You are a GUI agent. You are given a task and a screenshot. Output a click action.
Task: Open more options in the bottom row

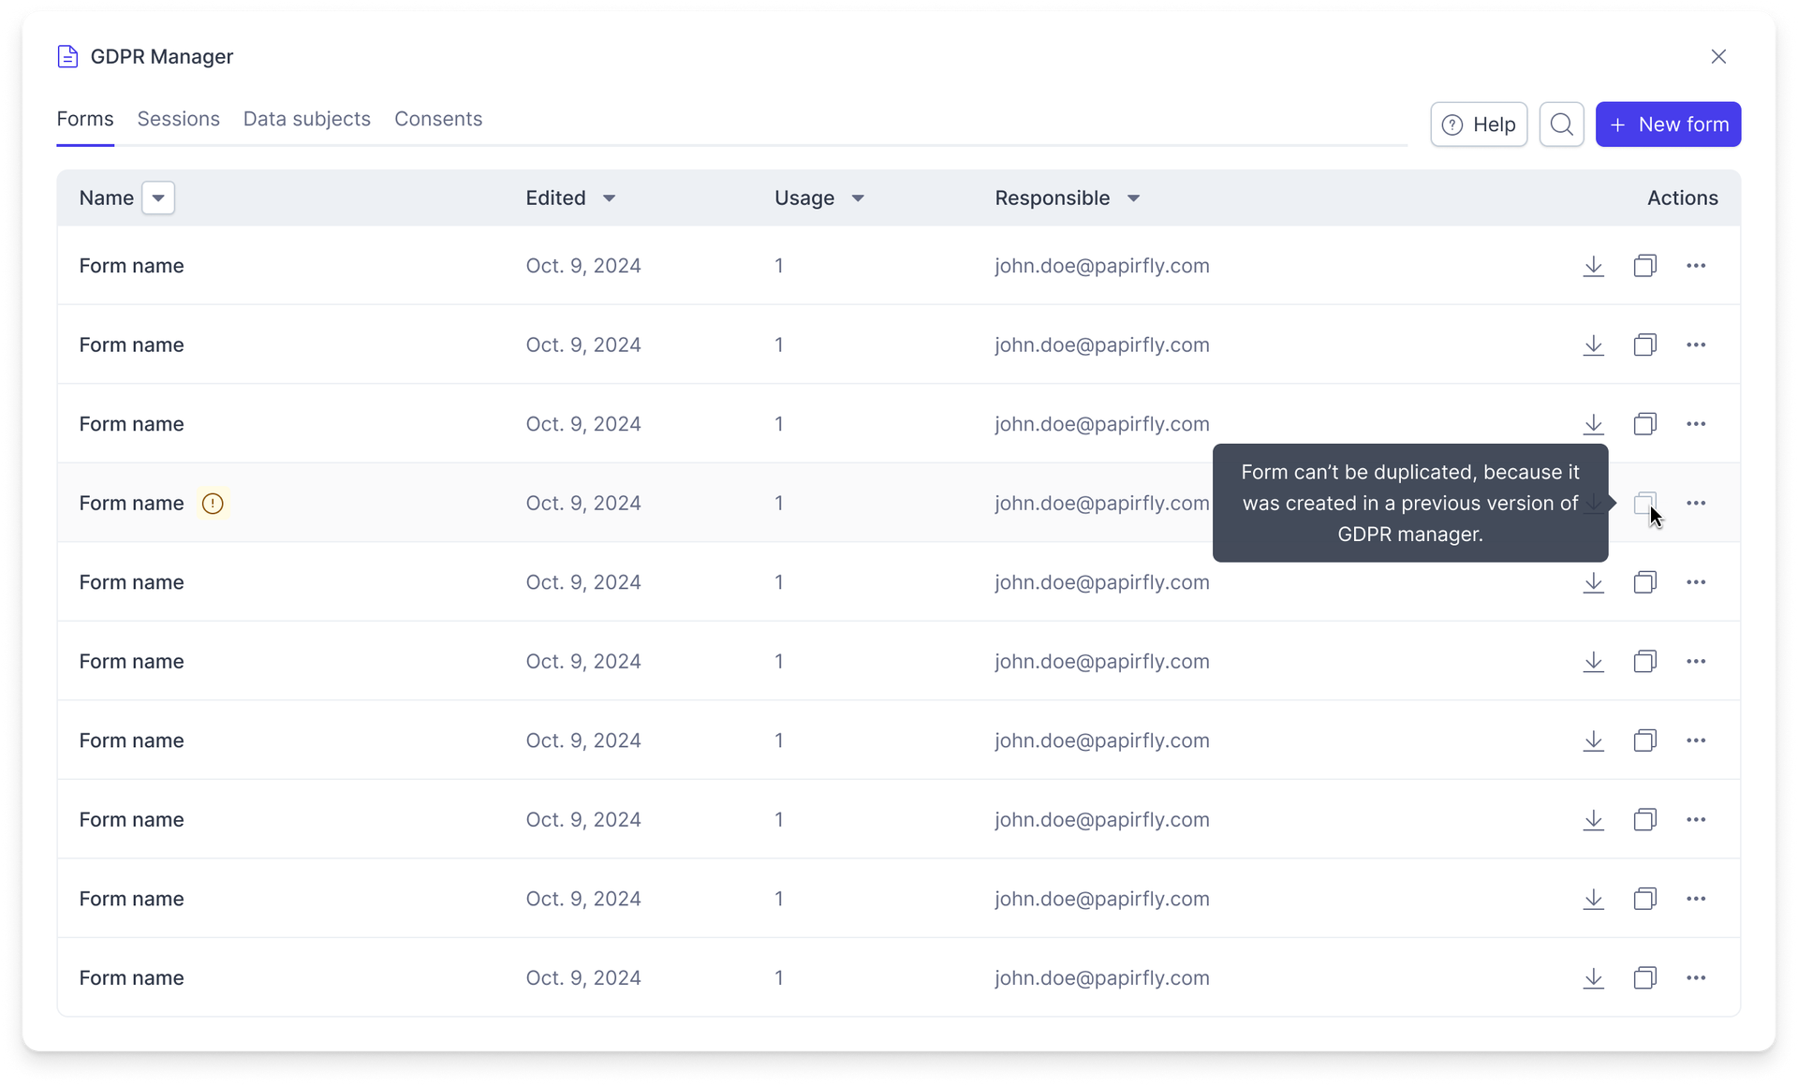pos(1696,978)
